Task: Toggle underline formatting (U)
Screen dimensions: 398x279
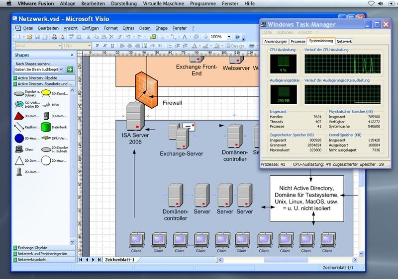Action: click(112, 46)
